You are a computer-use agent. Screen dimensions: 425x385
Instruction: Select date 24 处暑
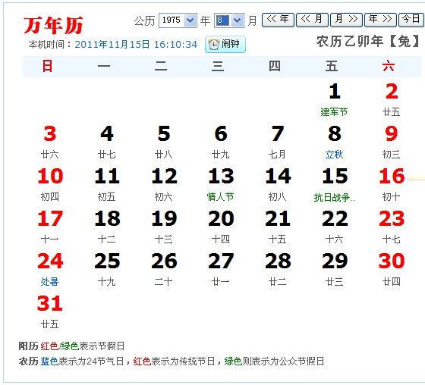50,269
